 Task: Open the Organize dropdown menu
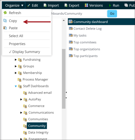(13, 5)
